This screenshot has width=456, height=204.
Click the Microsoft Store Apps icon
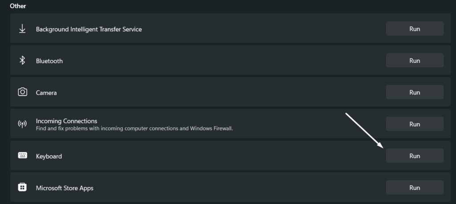(x=22, y=188)
